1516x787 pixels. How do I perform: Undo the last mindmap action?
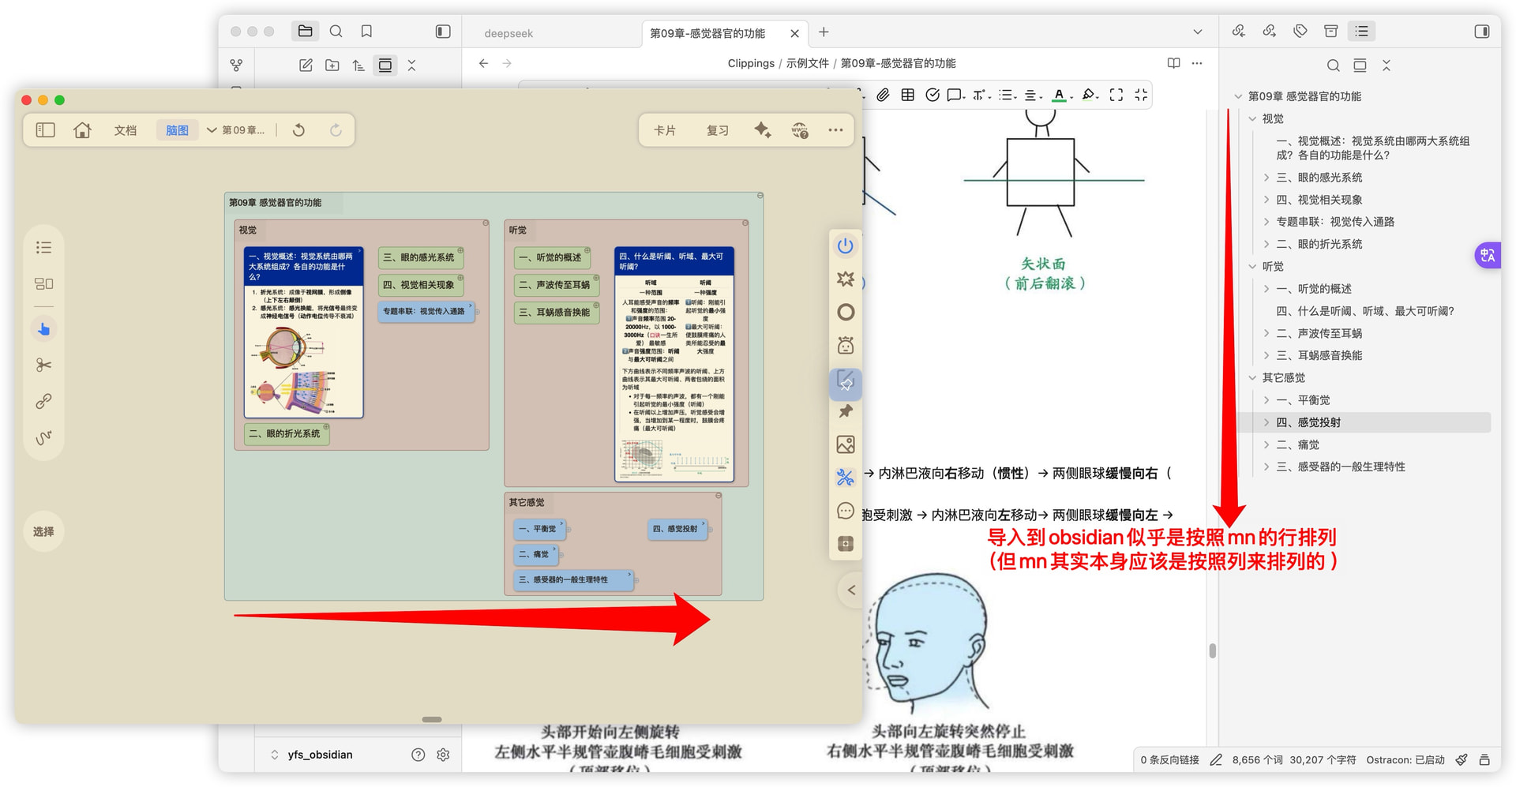pos(298,130)
